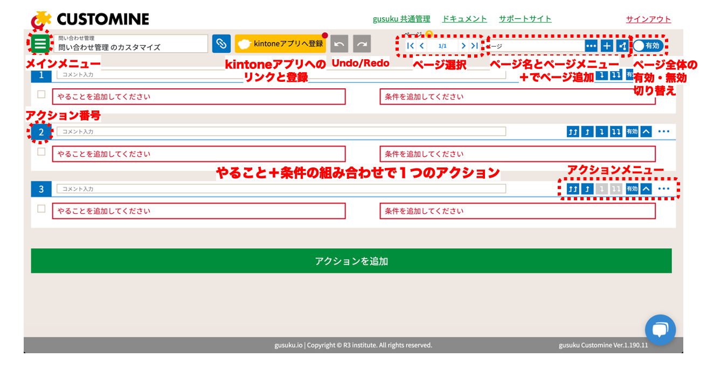This screenshot has height=371, width=721.
Task: Move action 2 up one position
Action: click(587, 131)
